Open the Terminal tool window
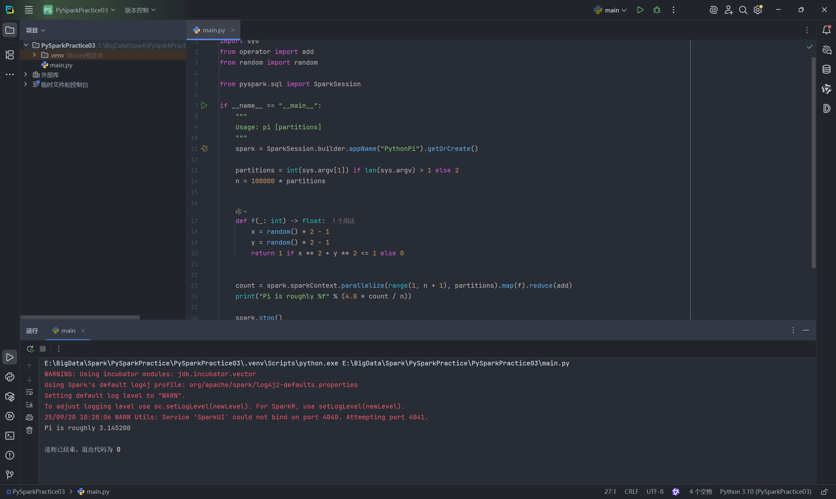The height and width of the screenshot is (499, 836). point(10,436)
